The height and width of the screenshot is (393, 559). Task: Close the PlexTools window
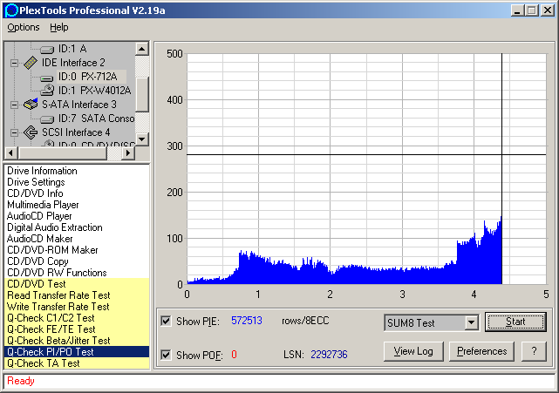tap(547, 10)
